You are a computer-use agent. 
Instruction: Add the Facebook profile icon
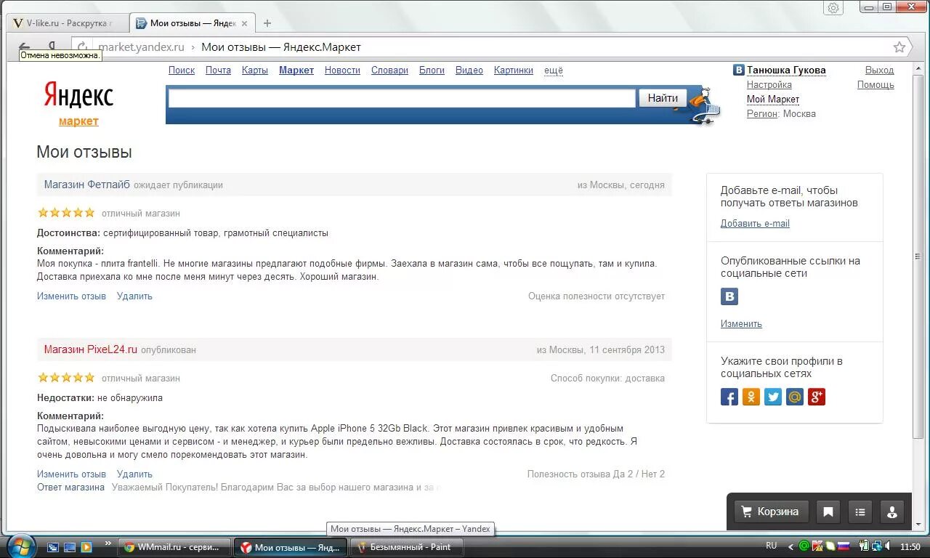(729, 397)
